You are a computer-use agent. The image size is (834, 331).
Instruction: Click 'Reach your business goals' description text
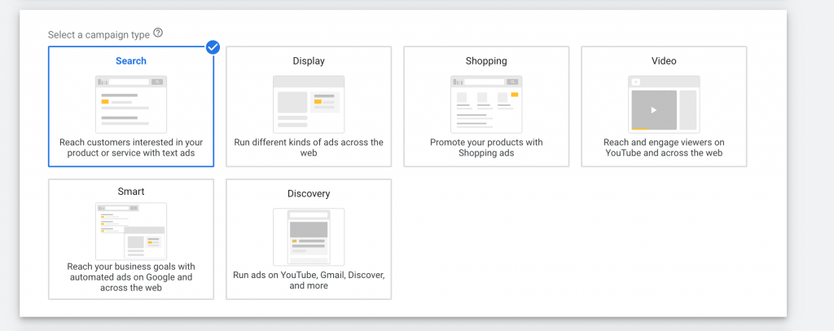(131, 276)
